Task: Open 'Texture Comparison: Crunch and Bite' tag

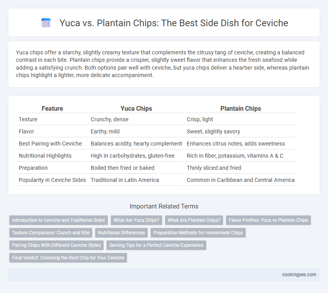Action: 51,233
